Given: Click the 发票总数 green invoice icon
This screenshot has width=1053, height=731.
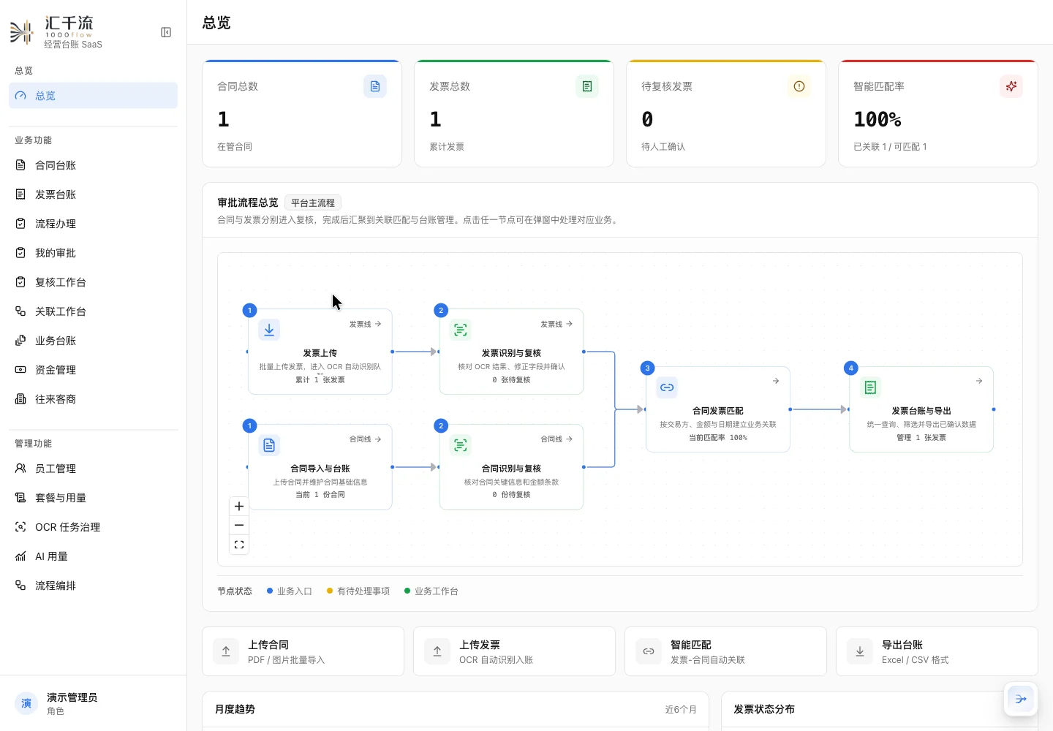Looking at the screenshot, I should [587, 86].
